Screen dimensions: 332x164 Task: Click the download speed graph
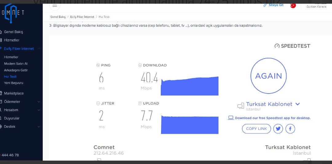point(189,86)
